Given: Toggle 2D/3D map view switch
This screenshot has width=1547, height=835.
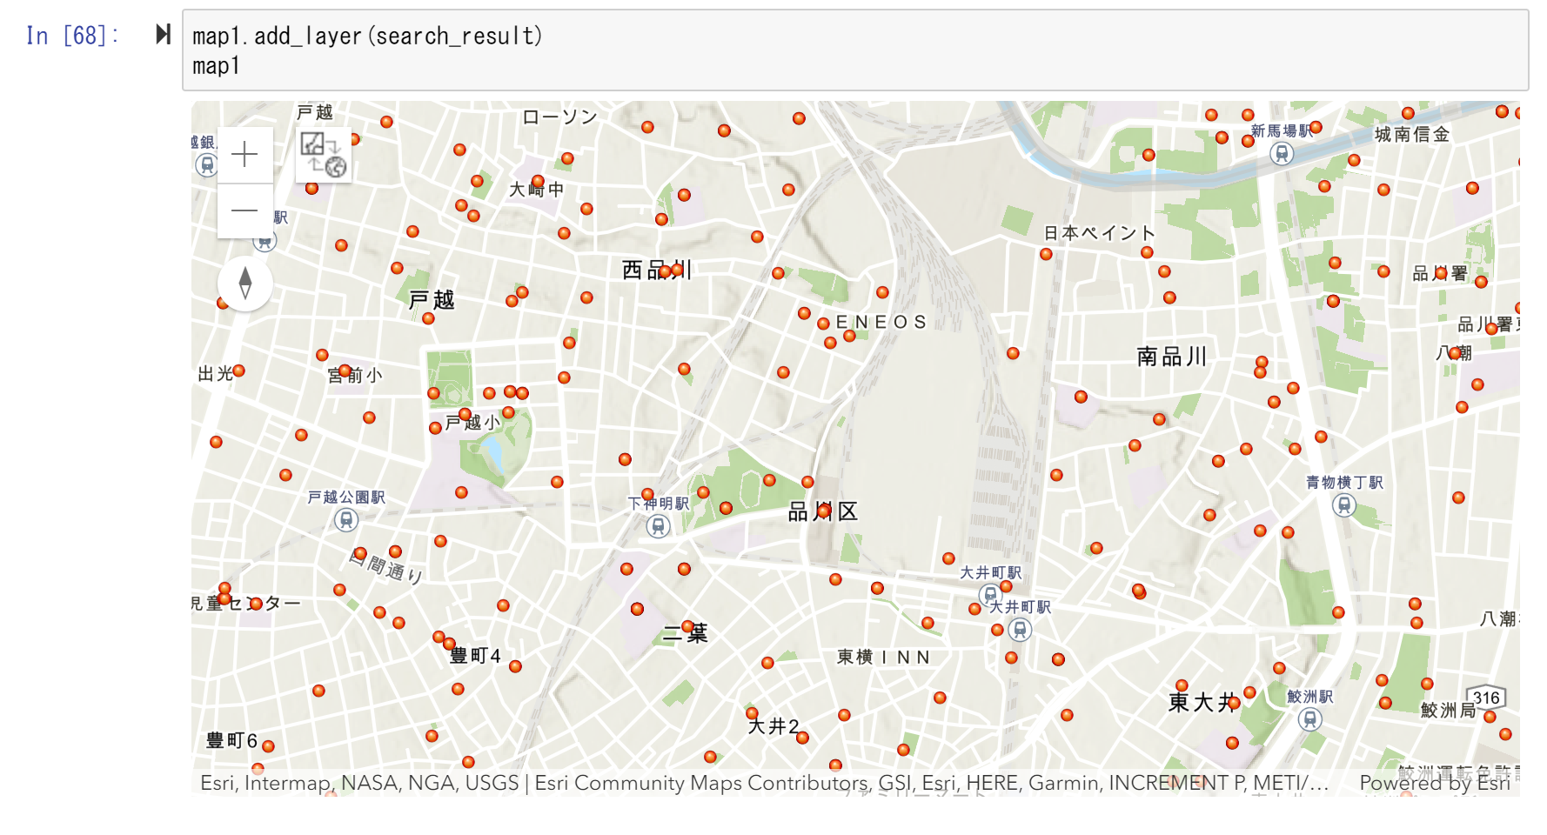Looking at the screenshot, I should tap(324, 155).
